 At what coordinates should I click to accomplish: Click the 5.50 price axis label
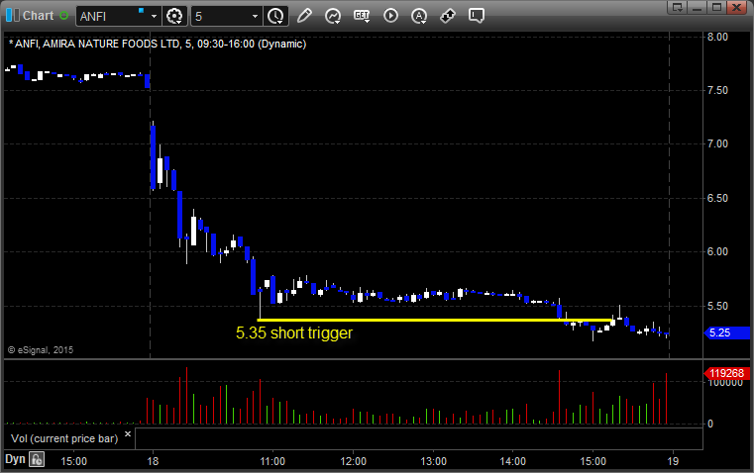click(x=717, y=306)
